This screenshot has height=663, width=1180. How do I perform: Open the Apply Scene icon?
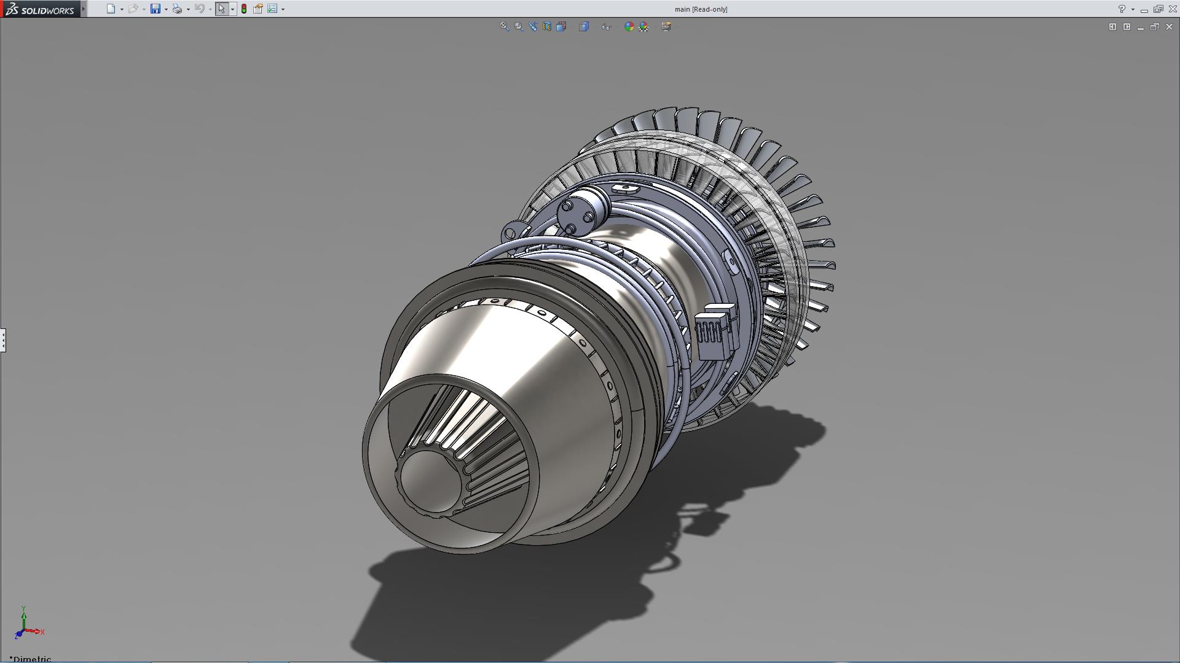click(643, 26)
